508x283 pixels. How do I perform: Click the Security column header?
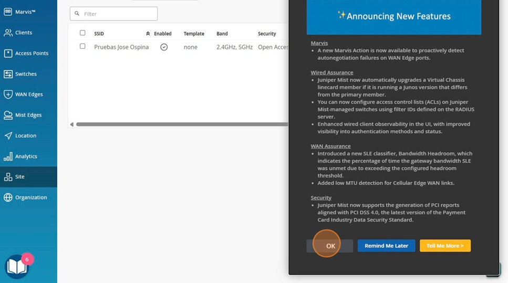coord(267,34)
